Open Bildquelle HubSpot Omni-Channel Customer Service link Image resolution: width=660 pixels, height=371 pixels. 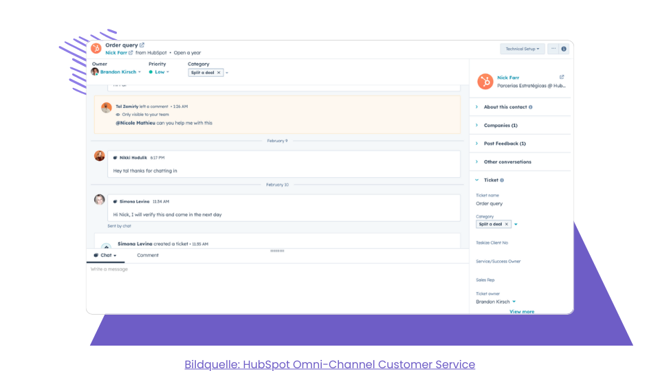(x=329, y=364)
